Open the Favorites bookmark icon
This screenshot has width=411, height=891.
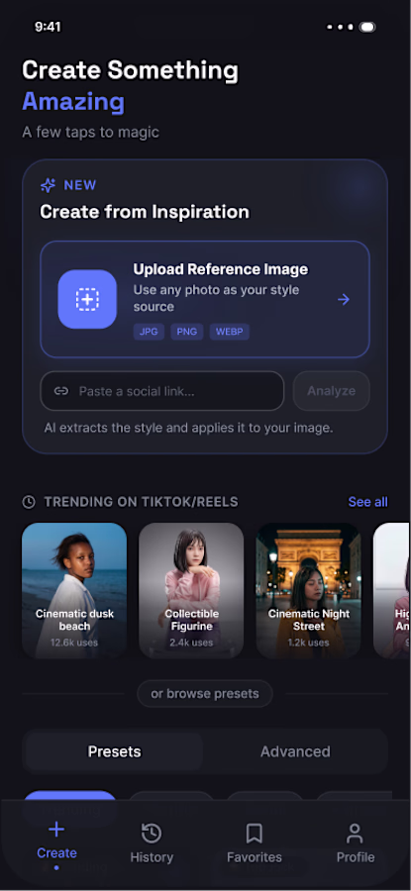255,834
